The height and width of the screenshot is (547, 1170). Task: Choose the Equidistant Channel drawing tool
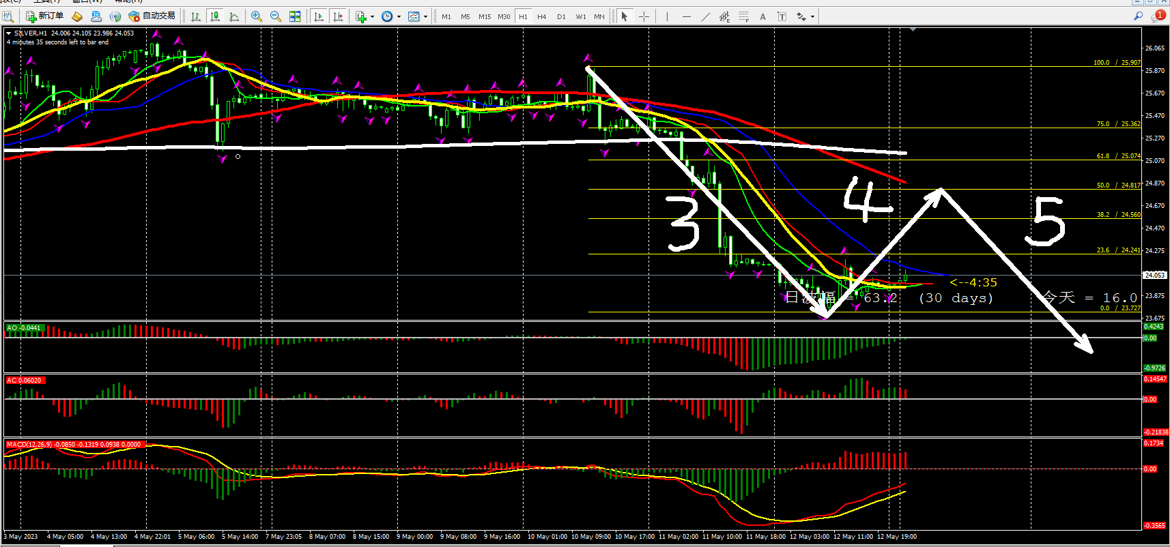(724, 16)
